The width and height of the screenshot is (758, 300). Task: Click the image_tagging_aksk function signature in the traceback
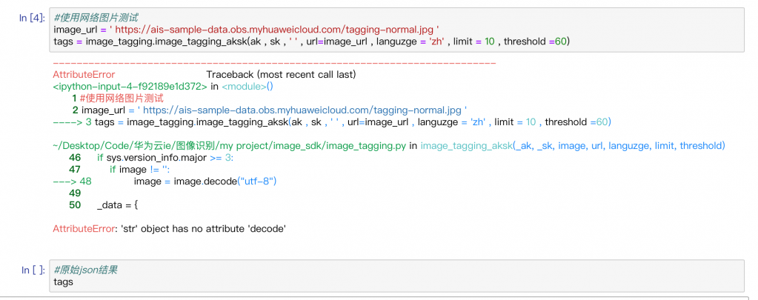(x=572, y=146)
